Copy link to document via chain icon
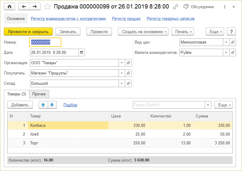 pyautogui.click(x=175, y=7)
